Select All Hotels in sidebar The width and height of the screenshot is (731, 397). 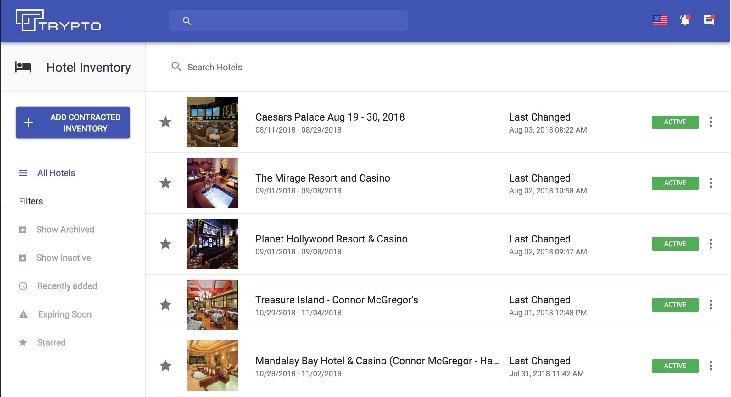pyautogui.click(x=56, y=173)
